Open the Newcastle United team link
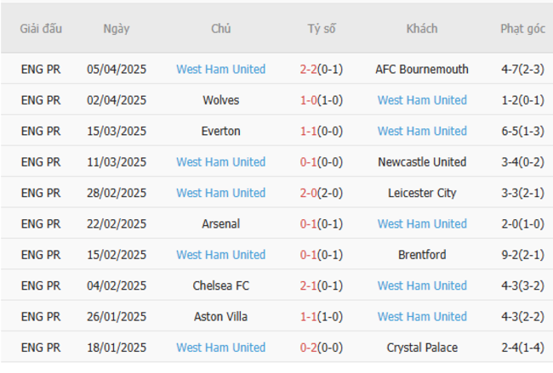Viewport: 553px width, 373px height. (x=422, y=161)
